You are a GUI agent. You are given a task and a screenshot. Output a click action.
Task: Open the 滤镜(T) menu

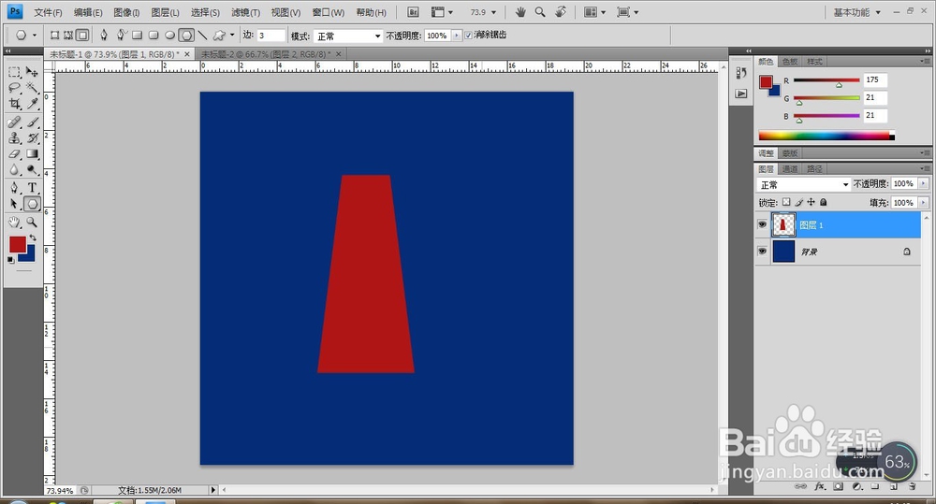coord(245,12)
